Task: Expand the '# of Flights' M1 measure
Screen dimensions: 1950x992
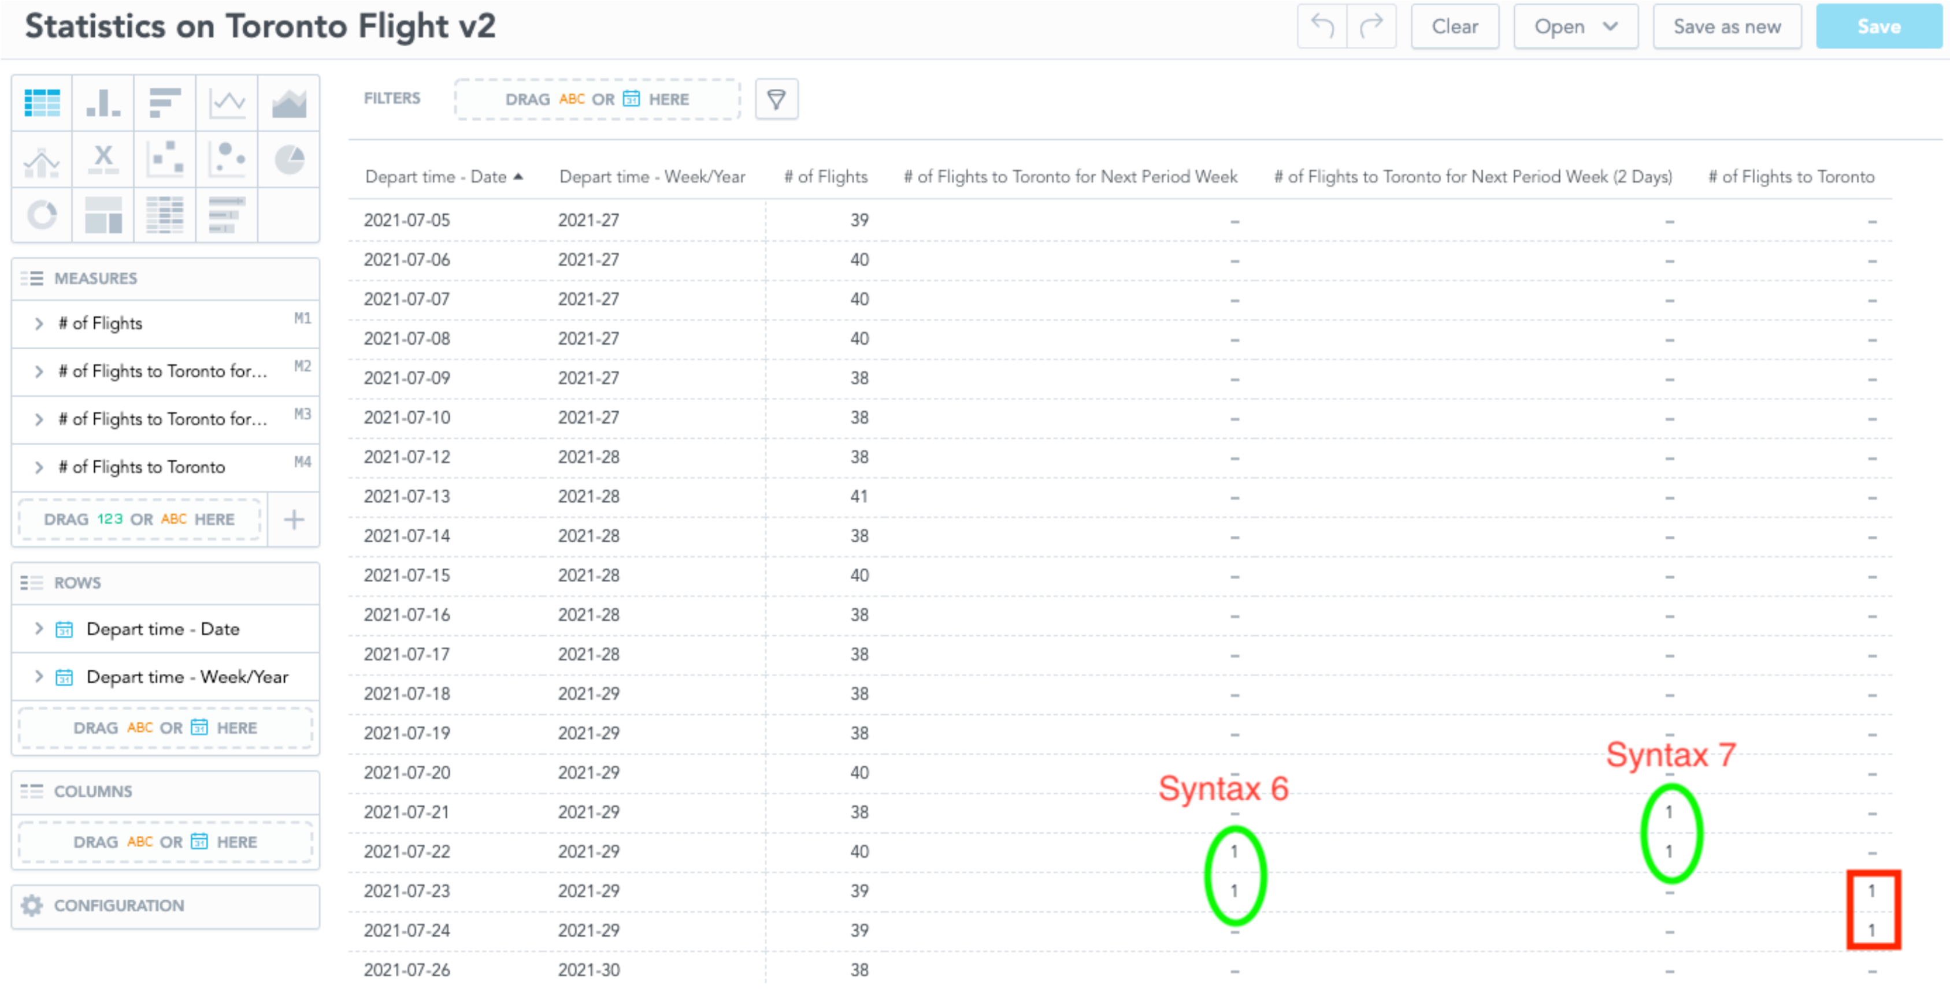Action: click(x=39, y=323)
